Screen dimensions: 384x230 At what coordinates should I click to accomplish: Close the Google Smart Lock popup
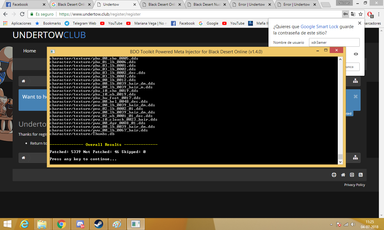click(x=360, y=23)
